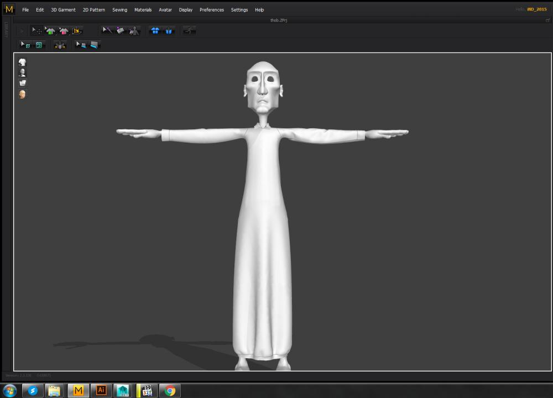Click the blue two-piece garment icon

pos(155,31)
